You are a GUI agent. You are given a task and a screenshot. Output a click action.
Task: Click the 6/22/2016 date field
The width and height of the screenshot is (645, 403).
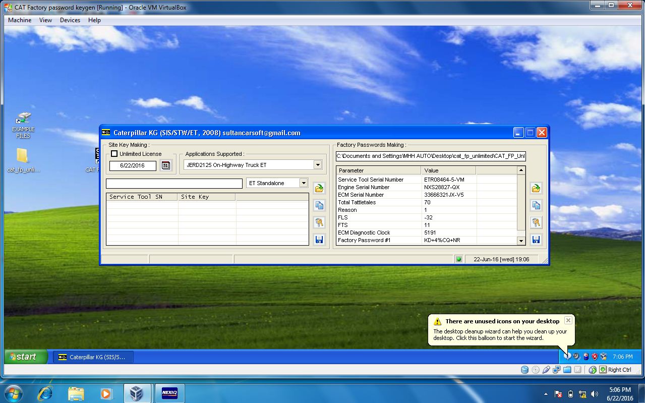[x=133, y=165]
